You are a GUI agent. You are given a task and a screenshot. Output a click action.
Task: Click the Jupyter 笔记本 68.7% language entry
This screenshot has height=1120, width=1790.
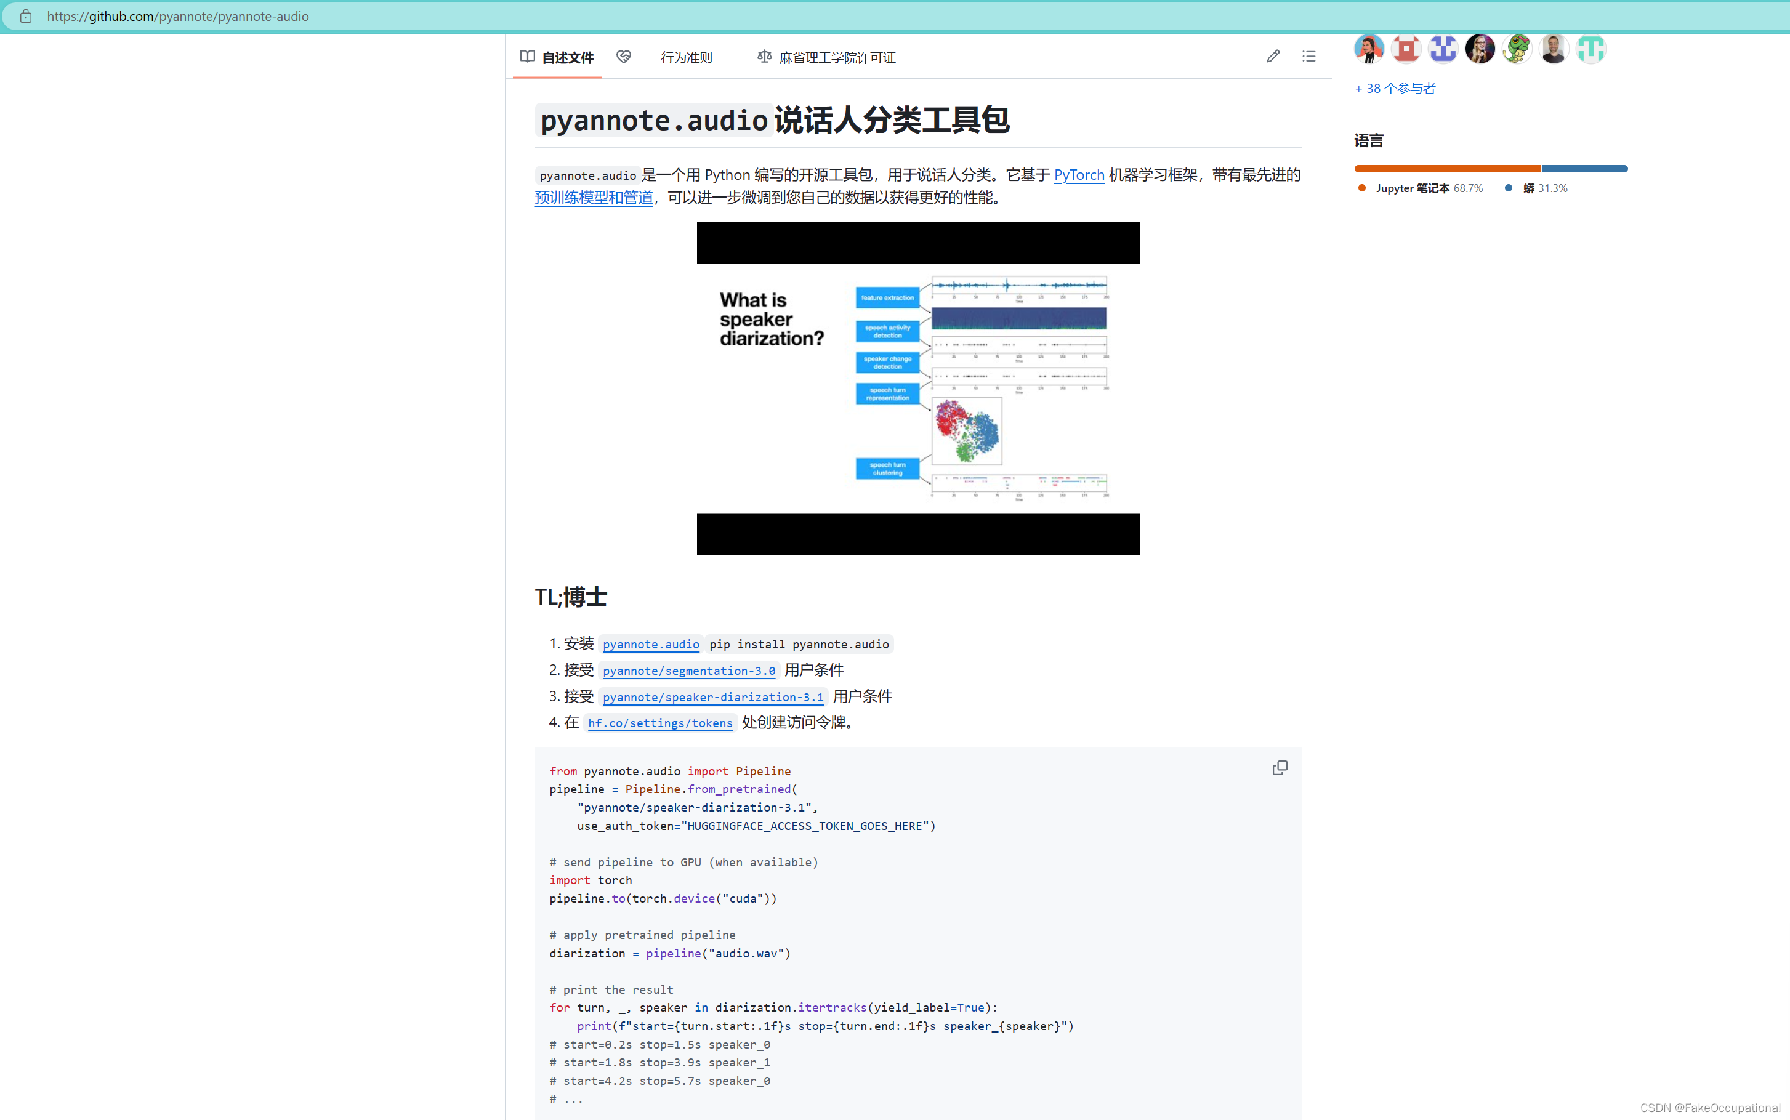tap(1421, 188)
